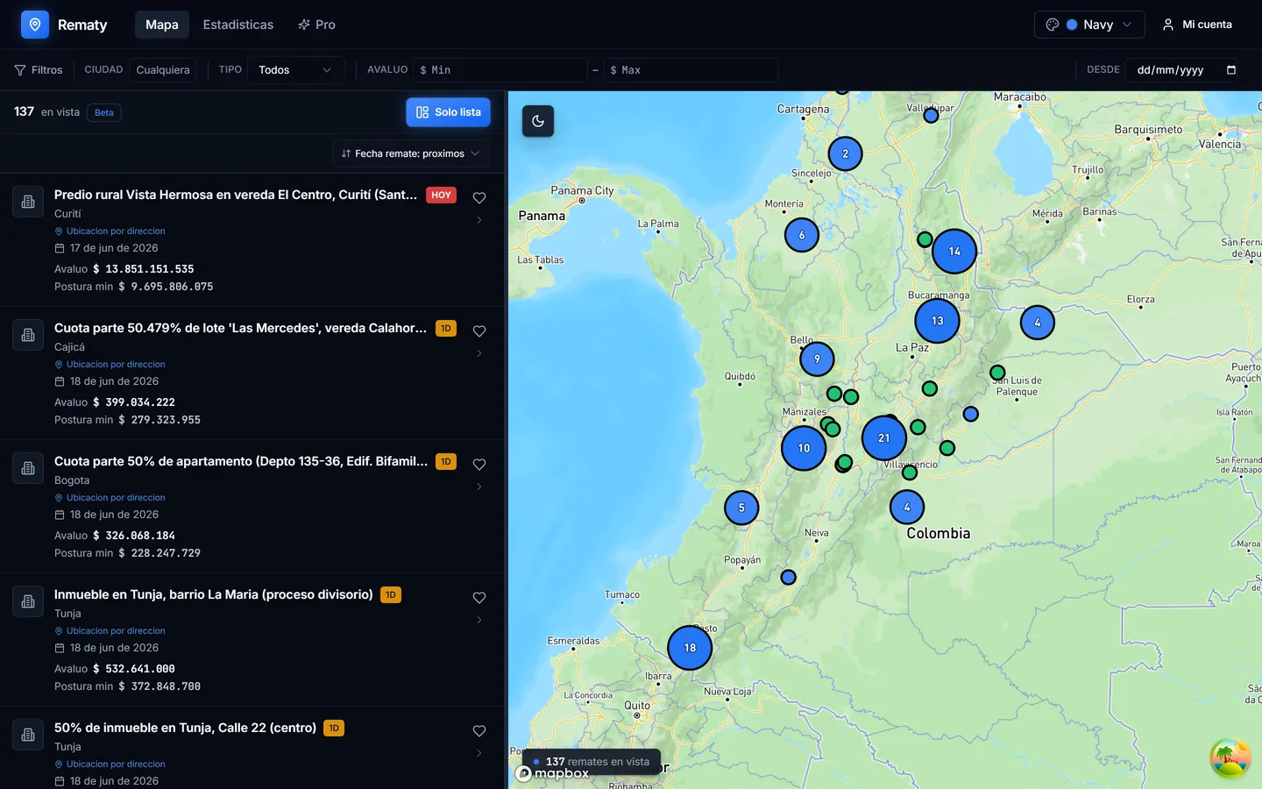Click the green marker left of cluster 14
Screen dimensions: 1262x789
click(x=925, y=239)
